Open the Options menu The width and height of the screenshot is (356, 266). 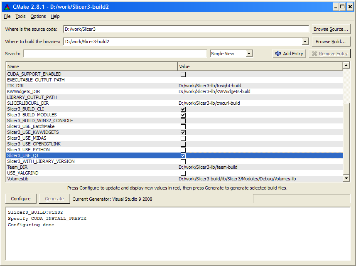click(38, 16)
